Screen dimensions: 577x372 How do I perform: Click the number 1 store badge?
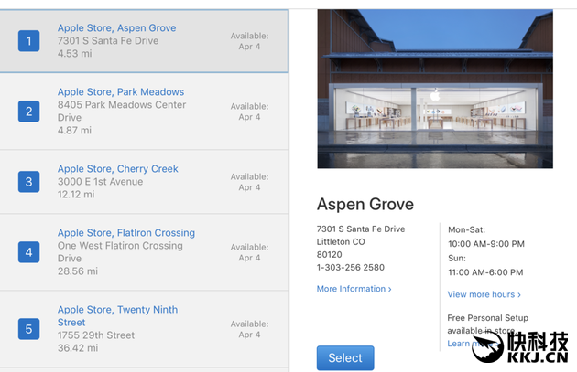tap(28, 41)
